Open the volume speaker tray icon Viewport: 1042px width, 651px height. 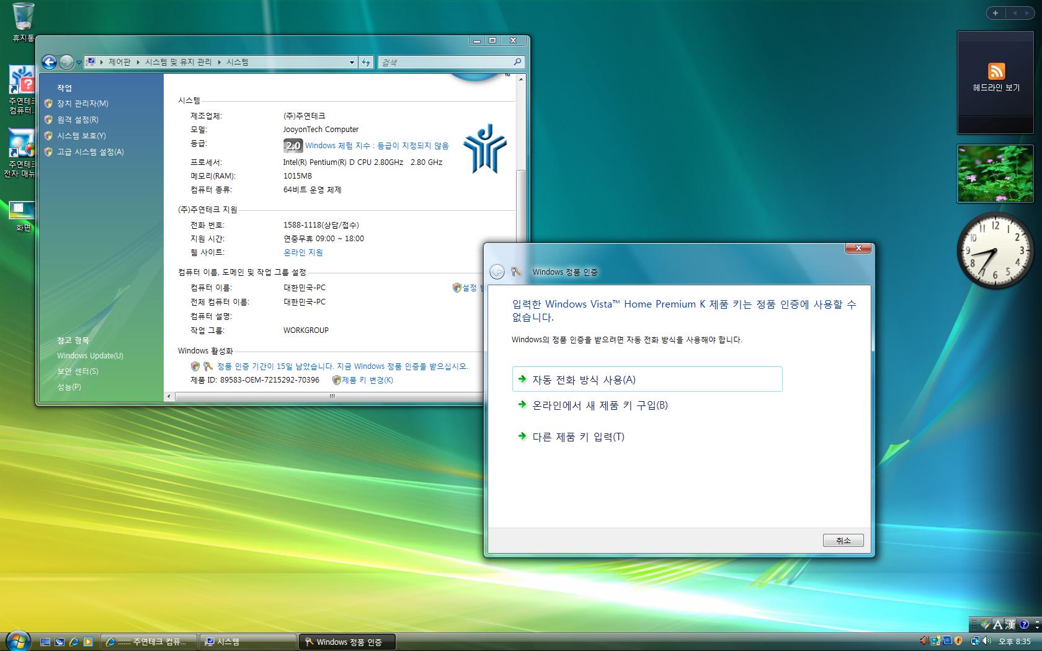[987, 641]
